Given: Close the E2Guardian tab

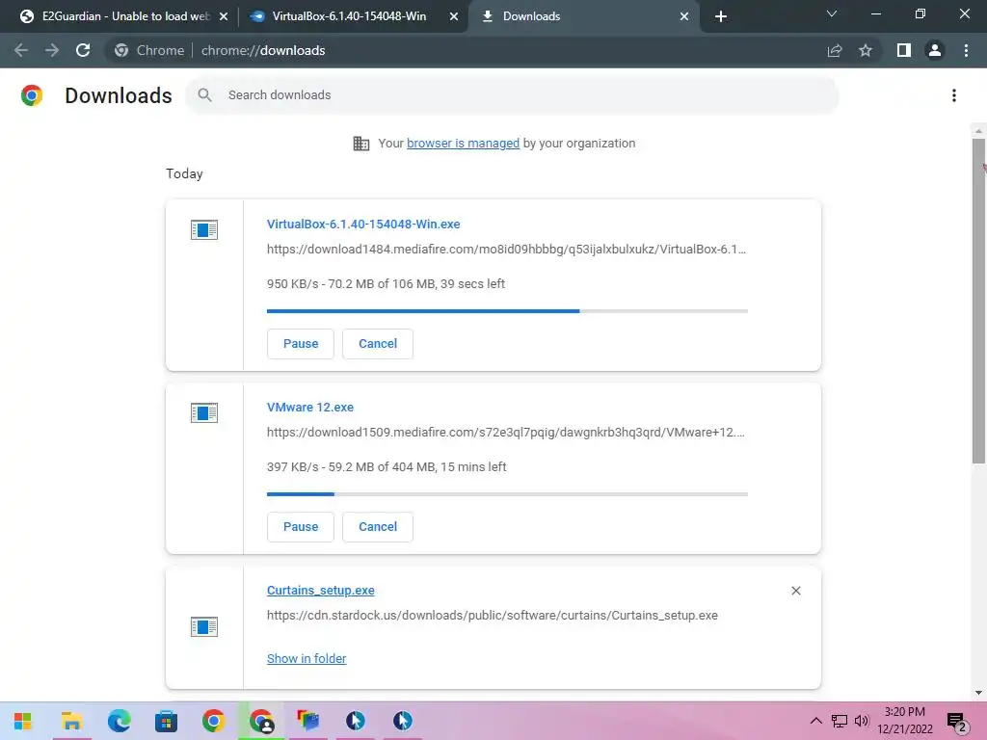Looking at the screenshot, I should click(223, 16).
